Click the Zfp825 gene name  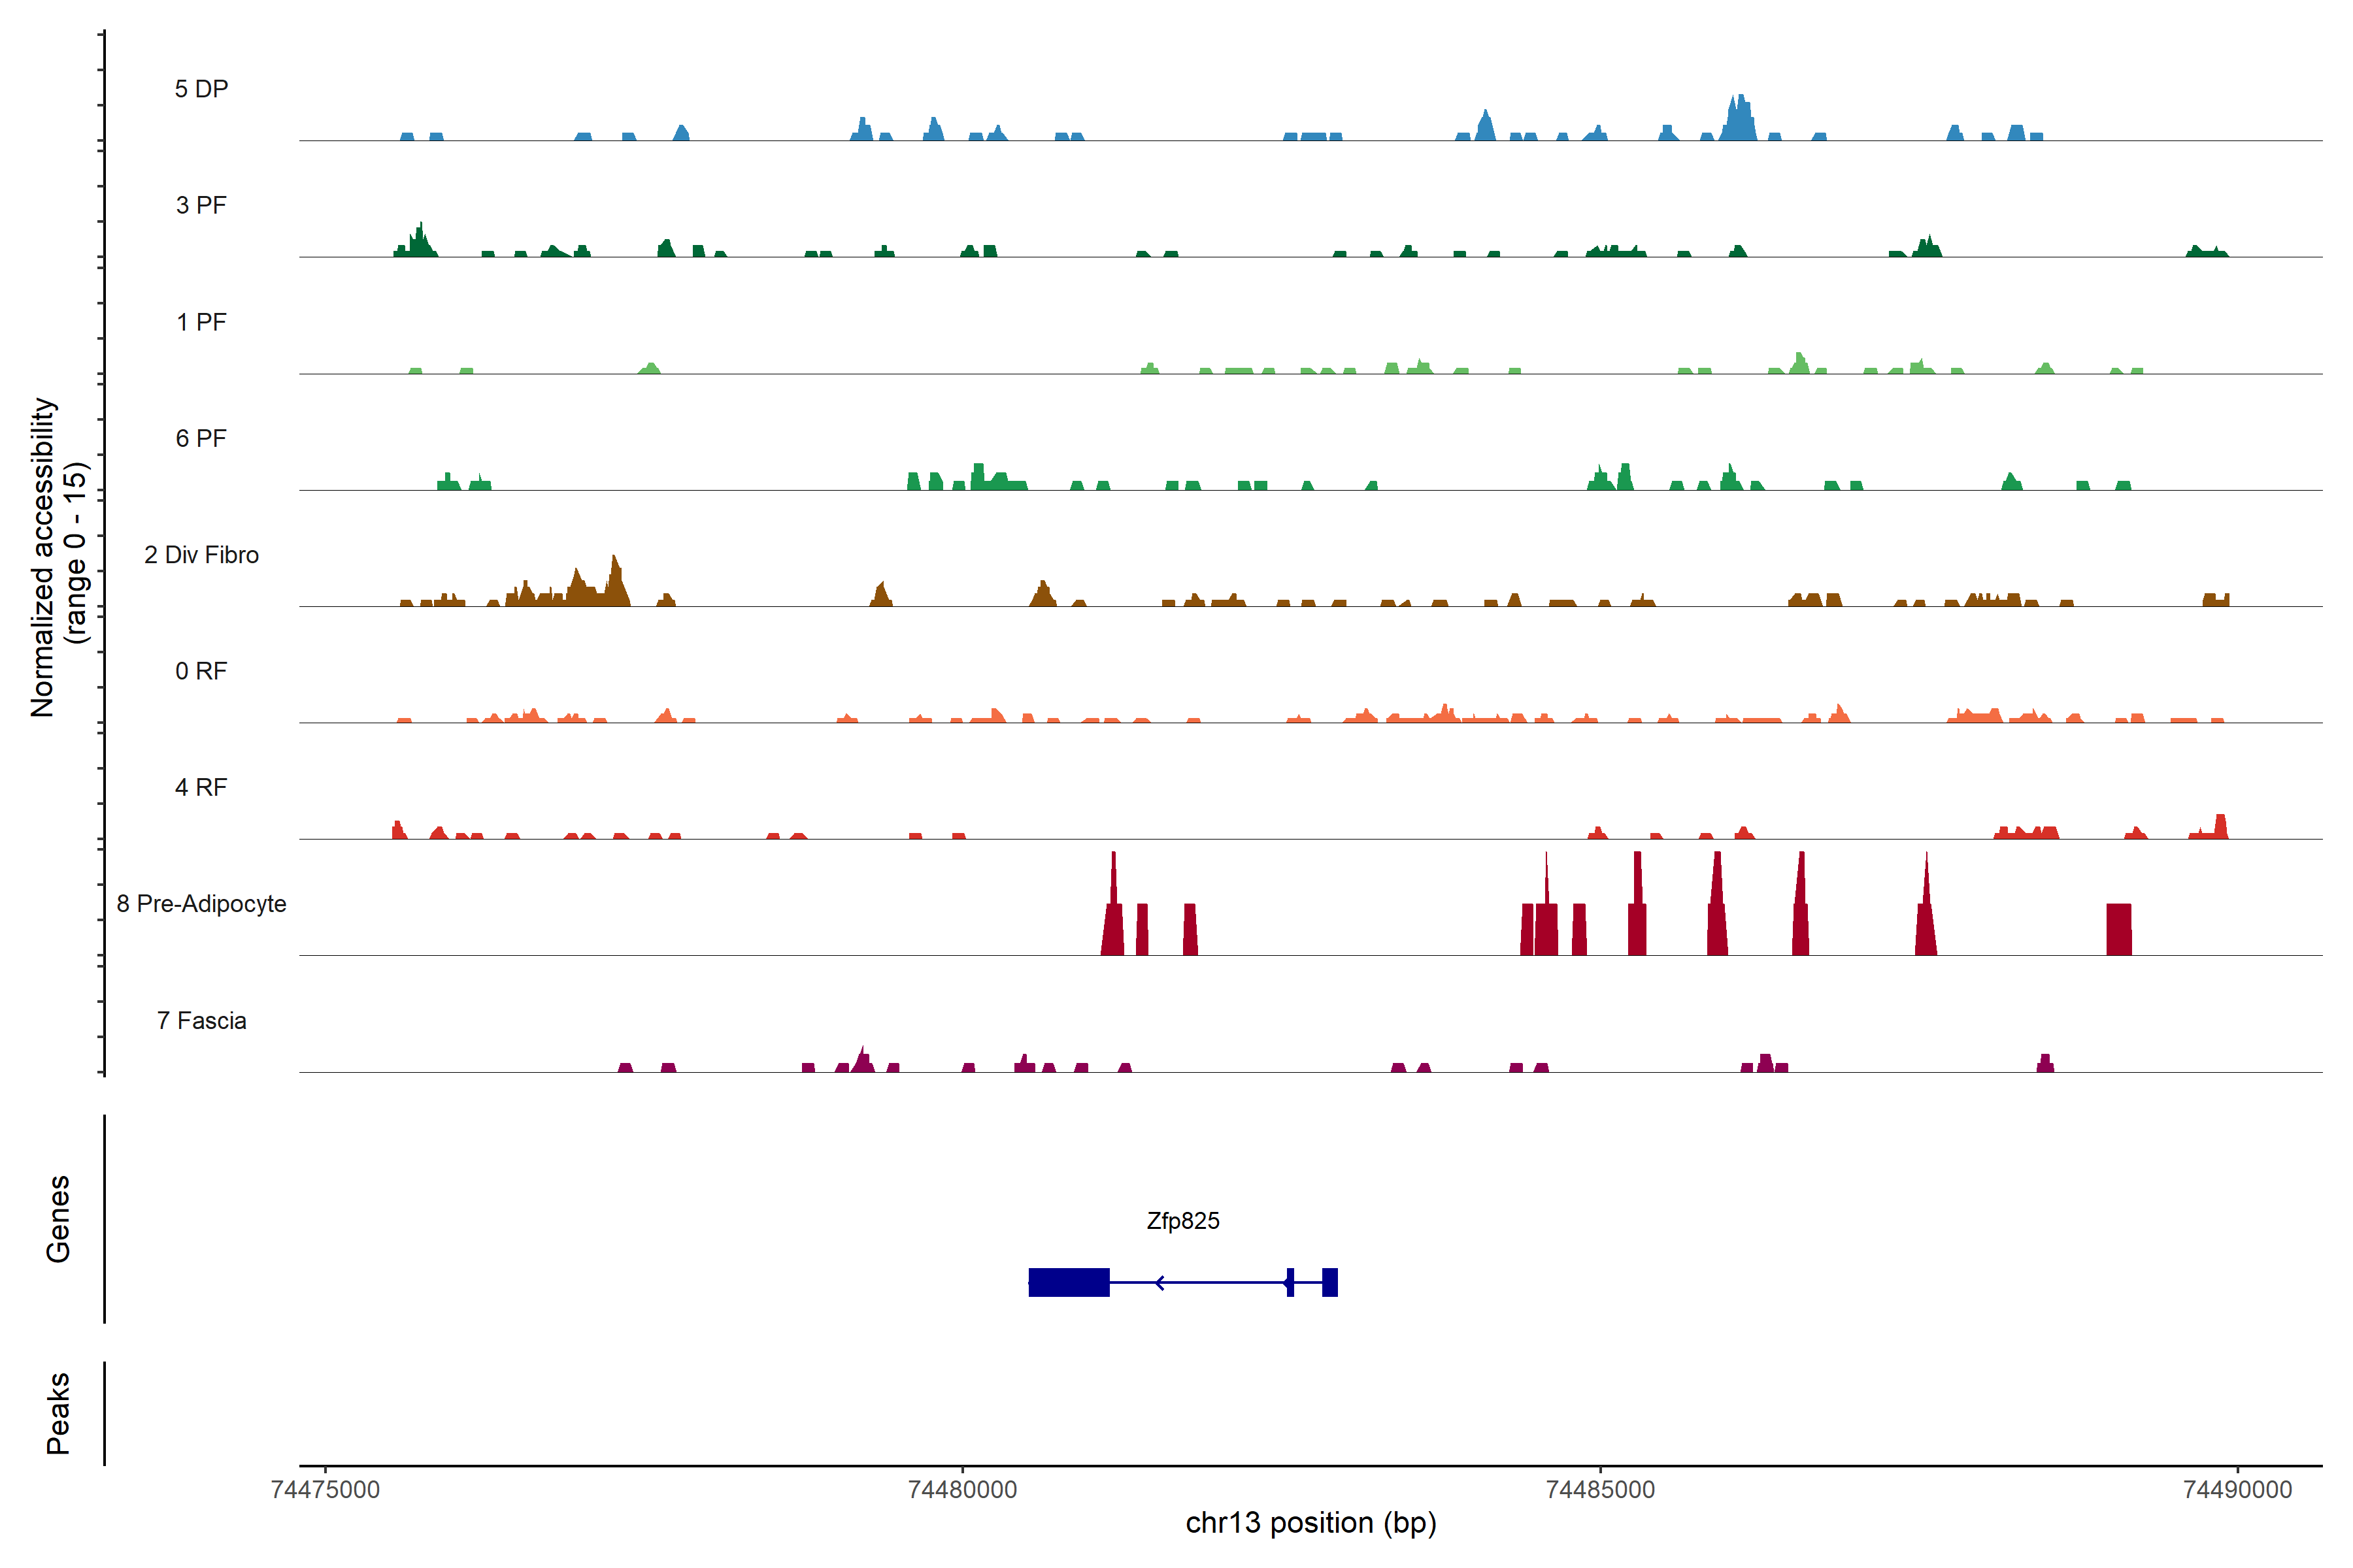(1182, 1221)
